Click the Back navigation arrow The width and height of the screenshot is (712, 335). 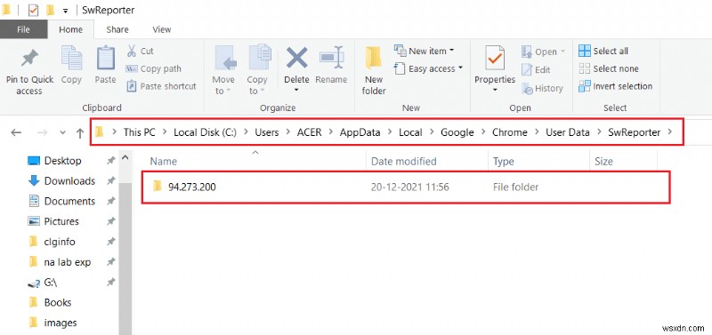(16, 132)
